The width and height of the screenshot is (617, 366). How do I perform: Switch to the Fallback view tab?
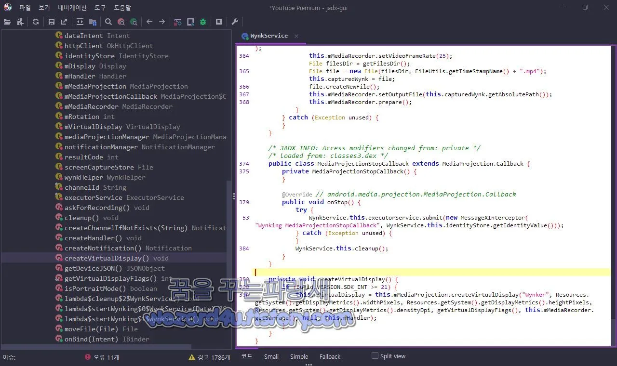click(x=330, y=356)
